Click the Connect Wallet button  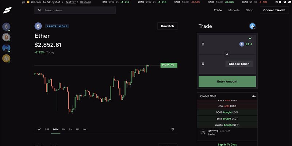coord(275,10)
